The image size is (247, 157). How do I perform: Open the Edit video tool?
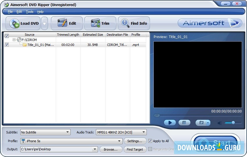click(67, 23)
